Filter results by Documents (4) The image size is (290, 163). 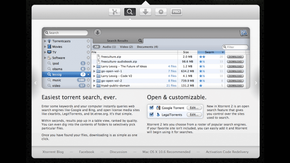(147, 47)
